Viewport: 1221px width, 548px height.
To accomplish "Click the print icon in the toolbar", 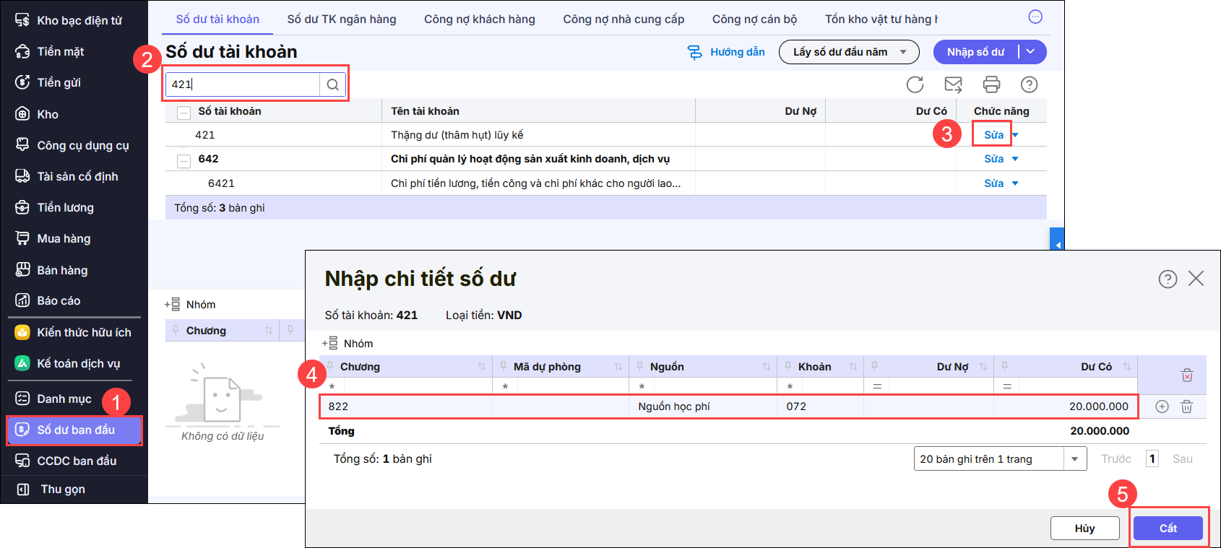I will 991,84.
